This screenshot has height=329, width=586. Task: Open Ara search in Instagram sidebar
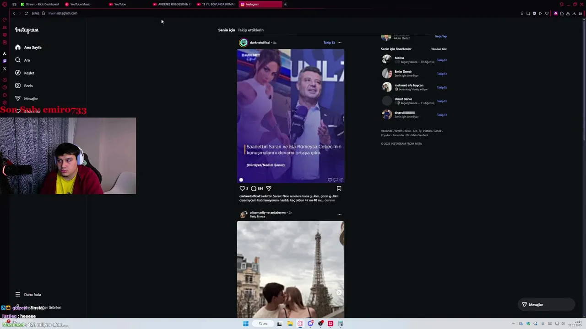tap(22, 60)
